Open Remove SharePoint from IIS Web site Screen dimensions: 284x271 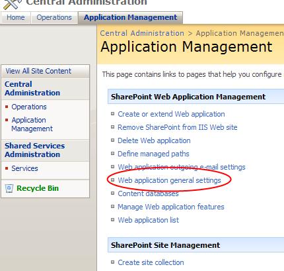178,127
